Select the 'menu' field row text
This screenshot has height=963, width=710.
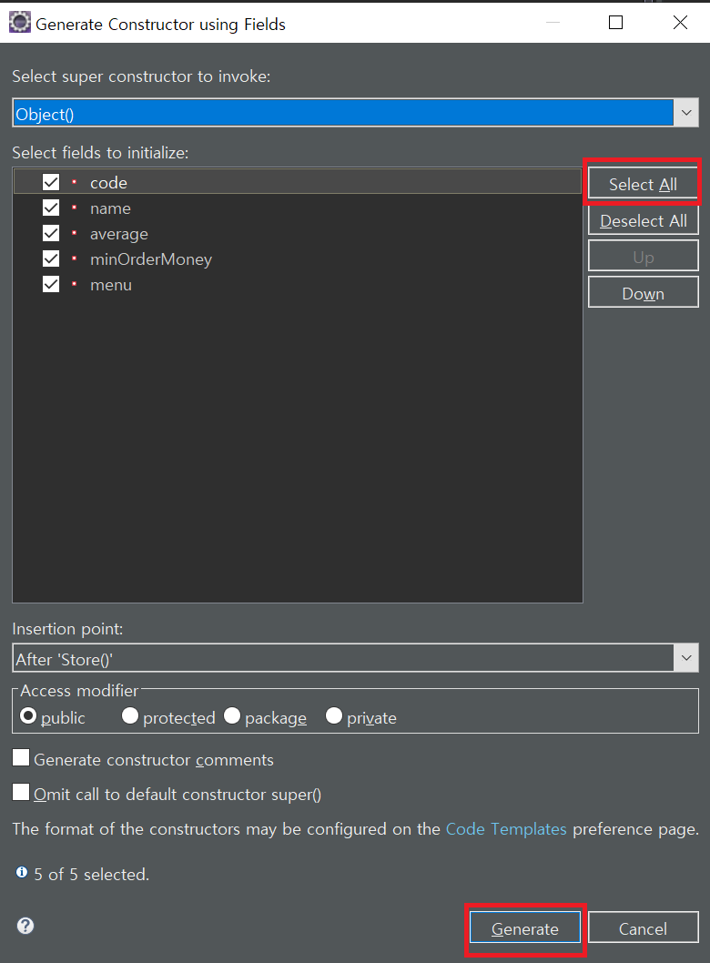[x=111, y=286]
